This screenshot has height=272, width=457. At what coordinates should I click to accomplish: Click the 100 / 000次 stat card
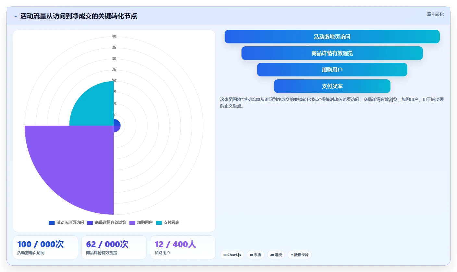(x=45, y=247)
